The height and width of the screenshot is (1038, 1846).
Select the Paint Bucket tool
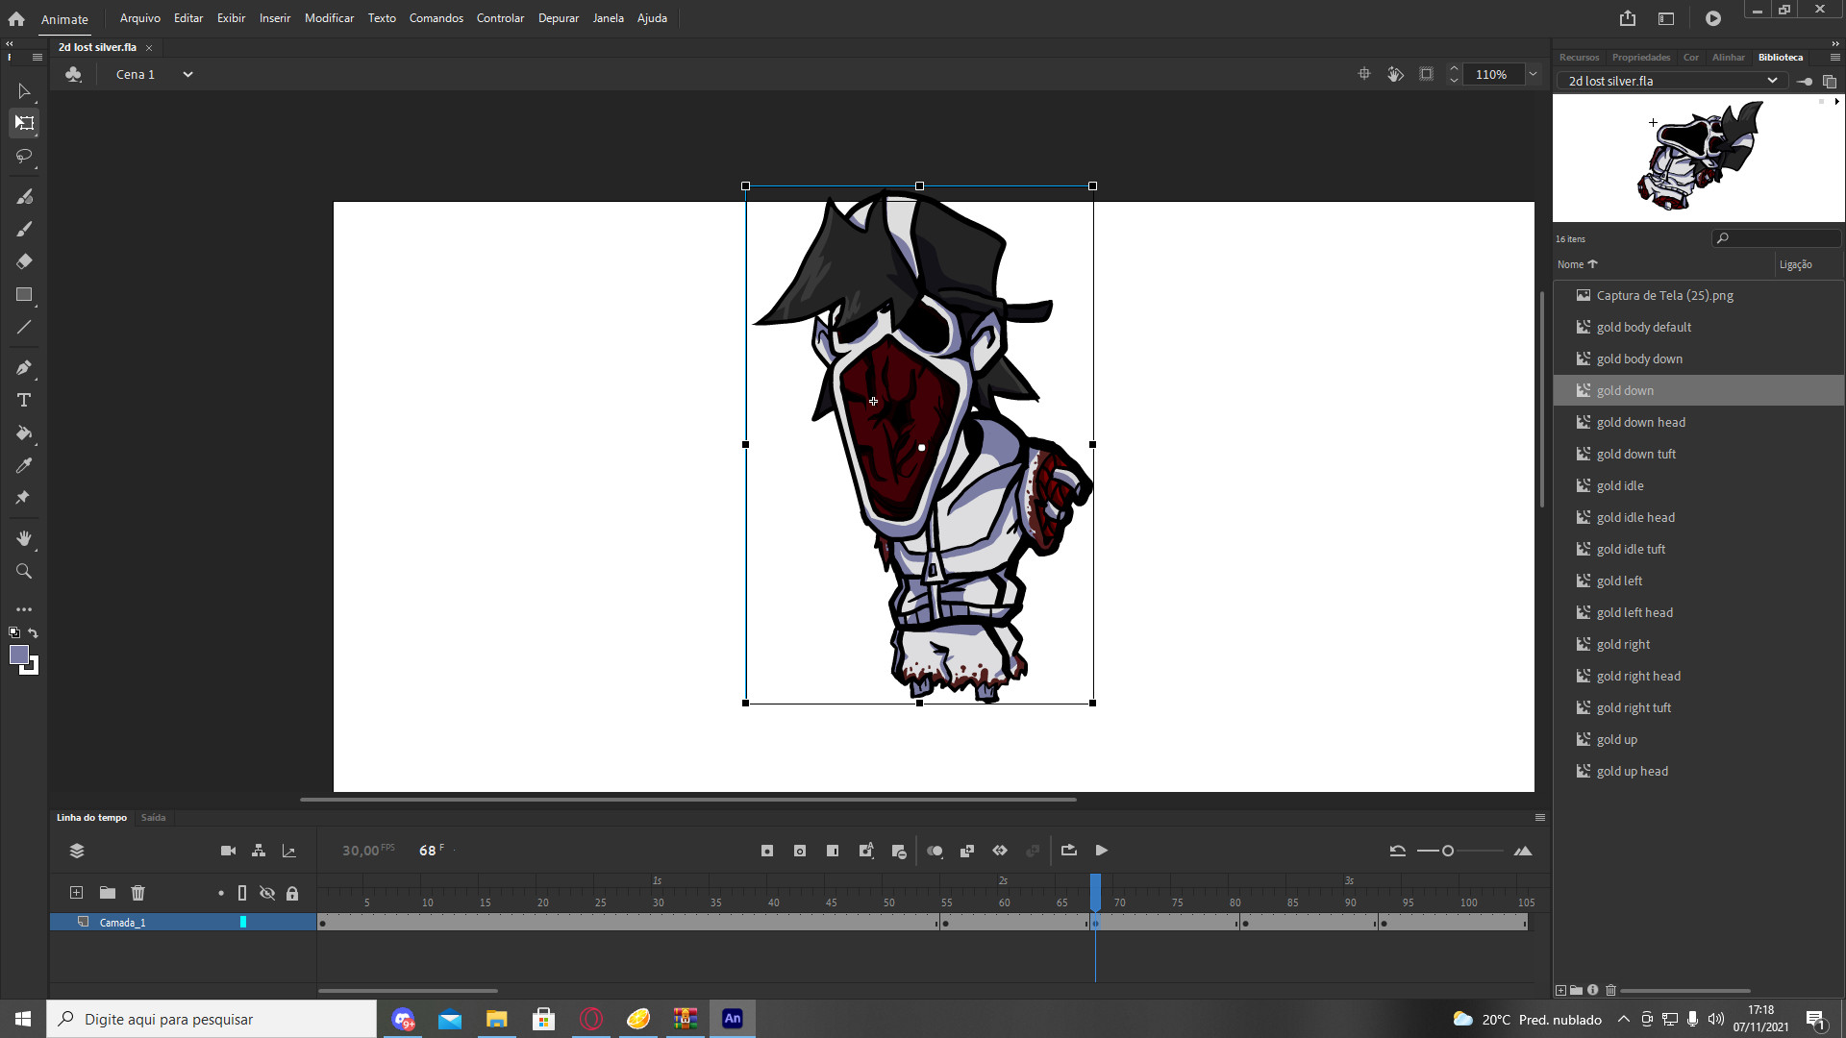click(24, 432)
